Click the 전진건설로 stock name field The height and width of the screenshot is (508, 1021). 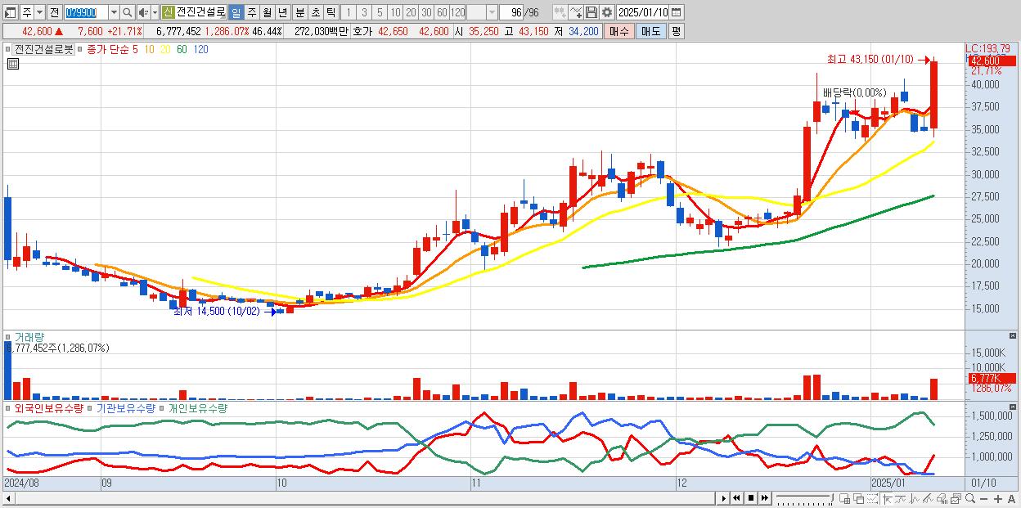click(200, 12)
